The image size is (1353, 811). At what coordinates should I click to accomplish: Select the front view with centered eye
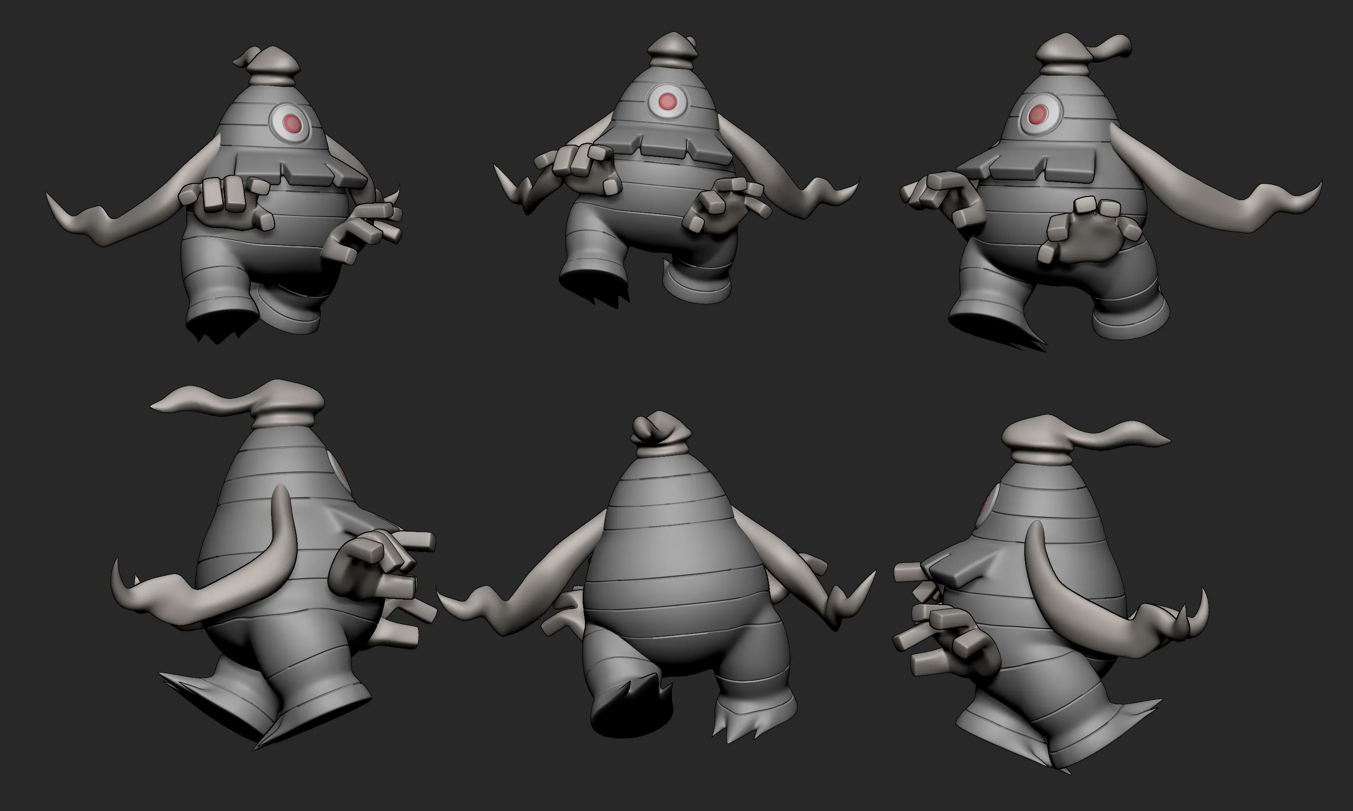point(676,169)
